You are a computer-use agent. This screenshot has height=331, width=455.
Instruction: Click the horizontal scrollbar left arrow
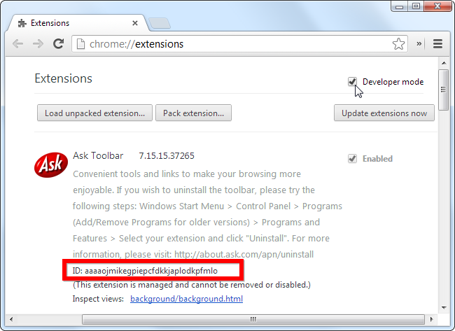(11, 319)
